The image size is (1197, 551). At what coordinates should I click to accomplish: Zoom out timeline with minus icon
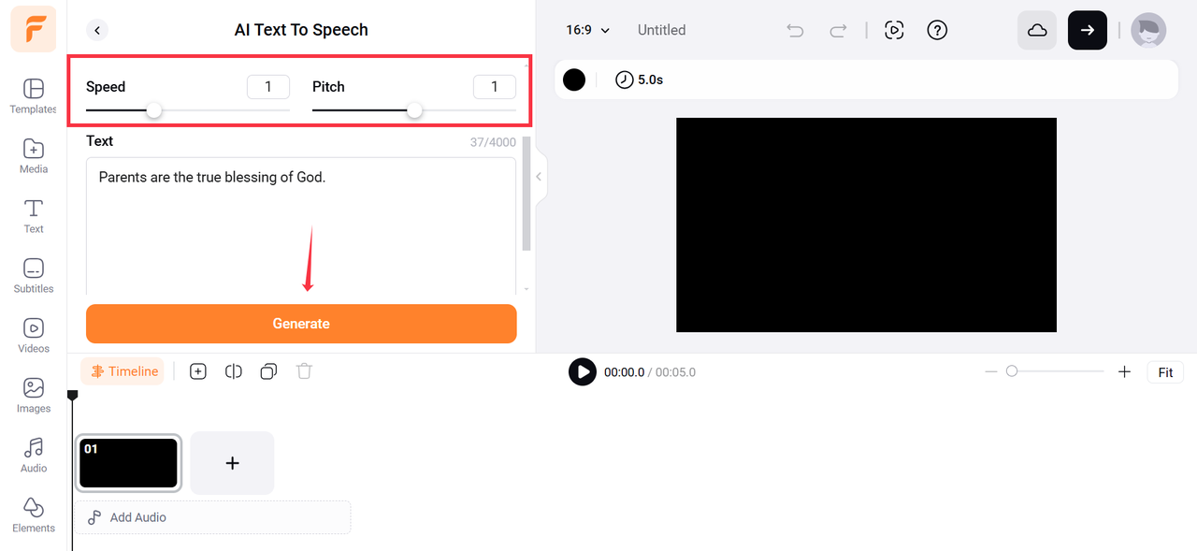pos(991,371)
